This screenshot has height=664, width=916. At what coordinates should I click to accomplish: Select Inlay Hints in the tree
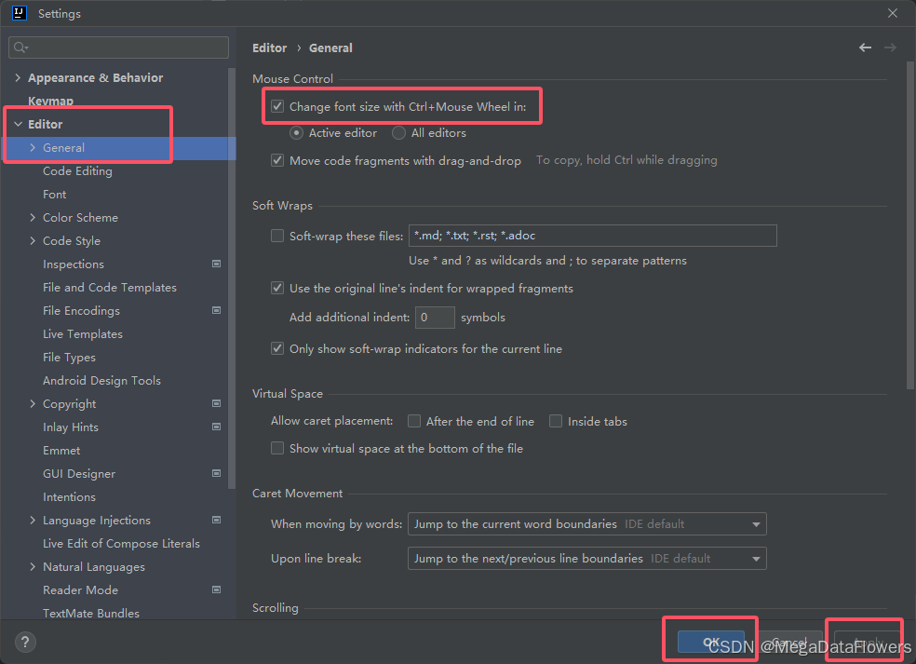point(71,427)
